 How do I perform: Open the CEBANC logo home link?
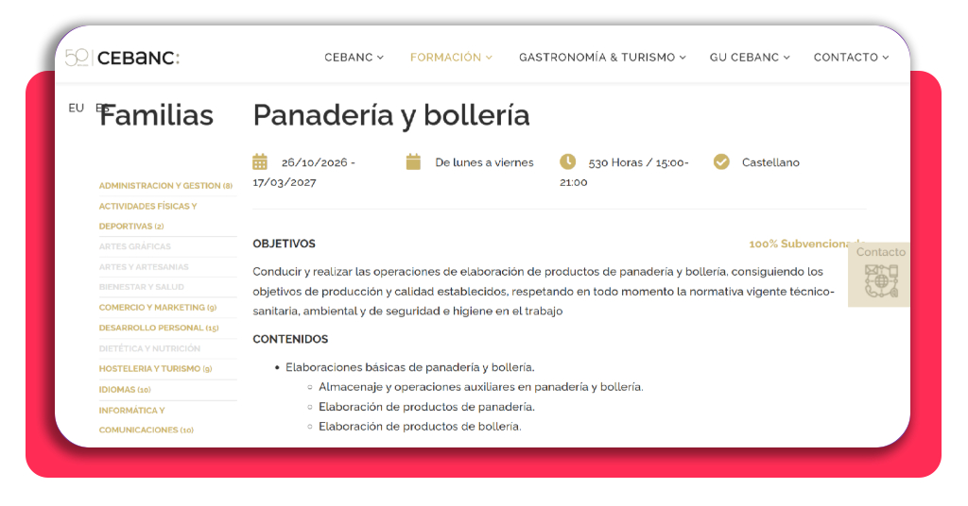point(122,58)
